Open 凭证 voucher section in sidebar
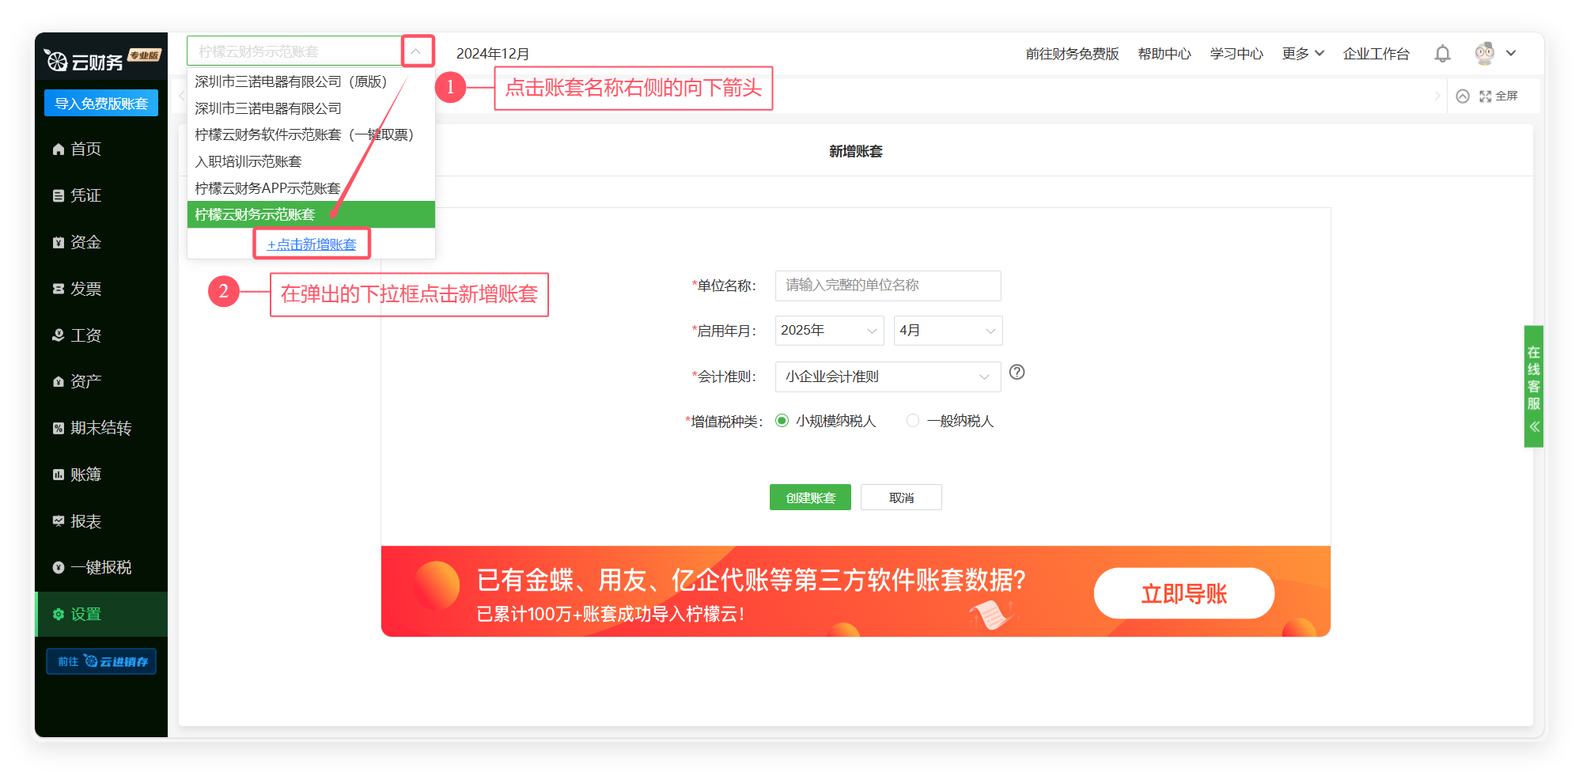Viewport: 1579px width, 772px height. tap(85, 195)
